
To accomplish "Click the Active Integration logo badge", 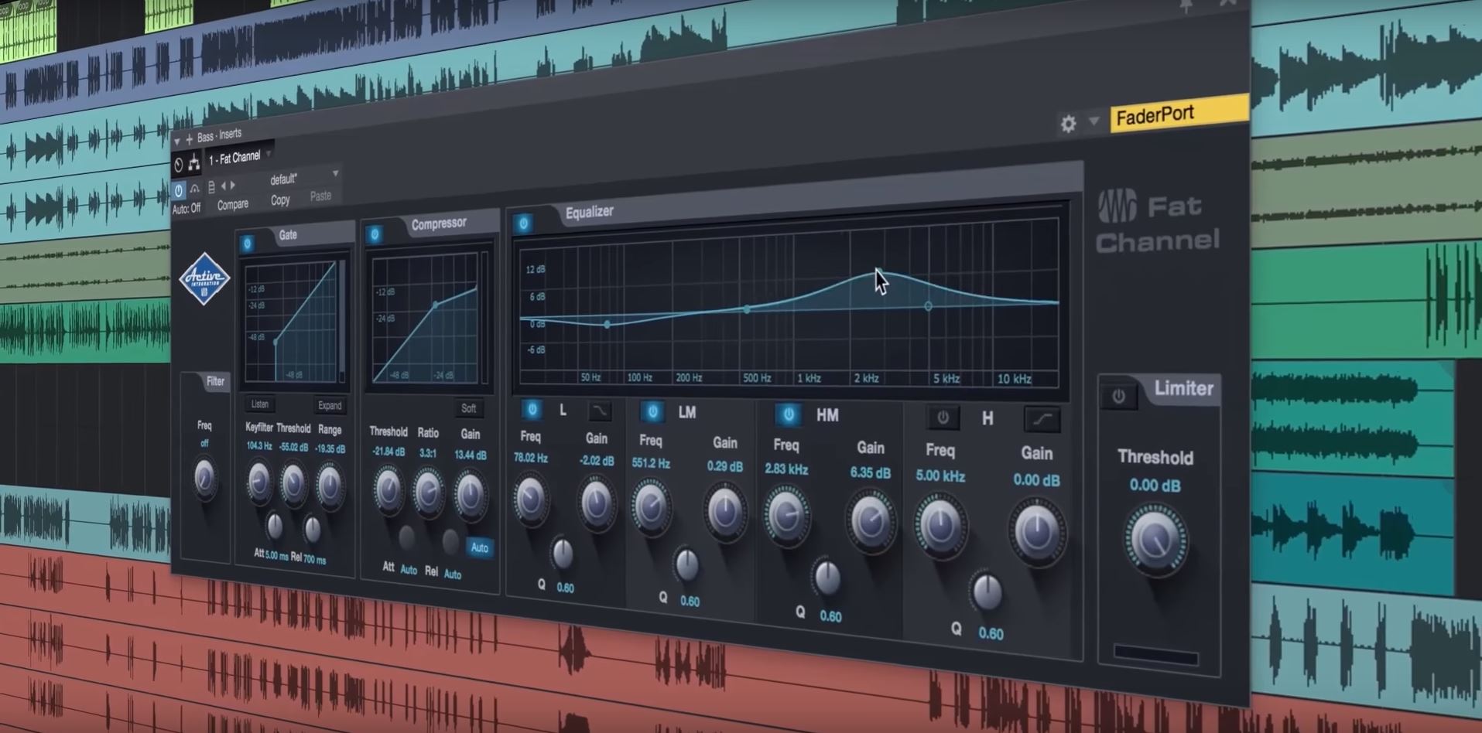I will [204, 279].
